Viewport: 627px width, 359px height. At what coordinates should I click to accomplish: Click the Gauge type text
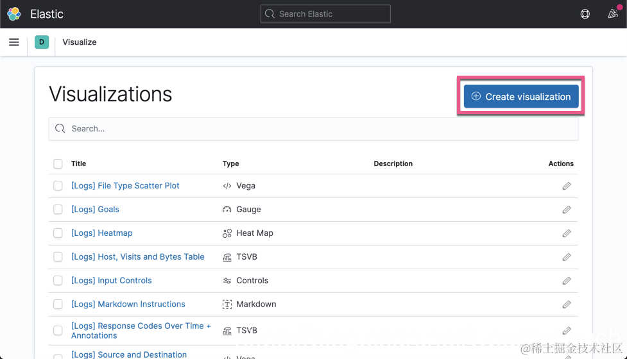tap(248, 209)
